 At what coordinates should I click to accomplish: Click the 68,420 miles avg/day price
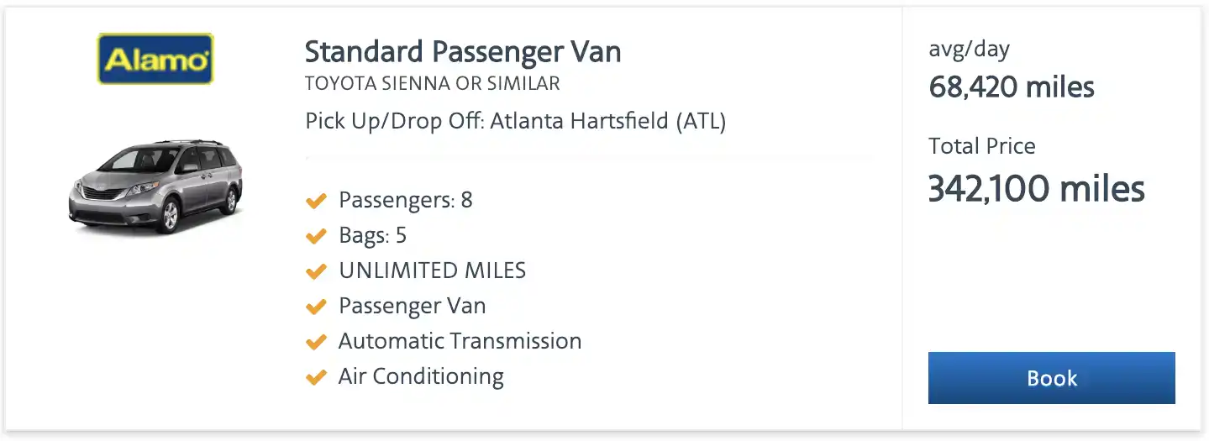[x=1012, y=87]
